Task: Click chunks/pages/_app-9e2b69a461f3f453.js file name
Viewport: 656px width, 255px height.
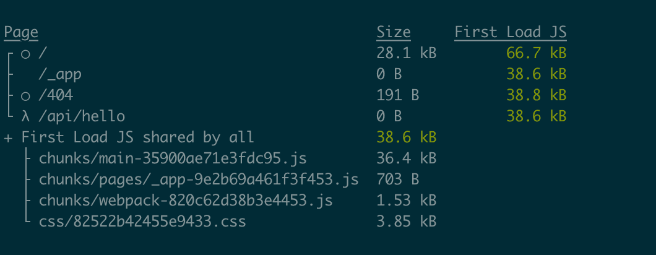Action: 199,180
